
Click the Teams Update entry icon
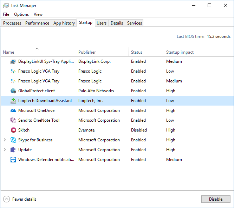click(13, 150)
